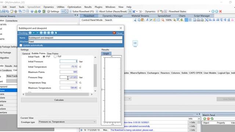Viewport: 235px width, 132px height.
Task: Click the Info button on message row 19
Action: point(192,130)
